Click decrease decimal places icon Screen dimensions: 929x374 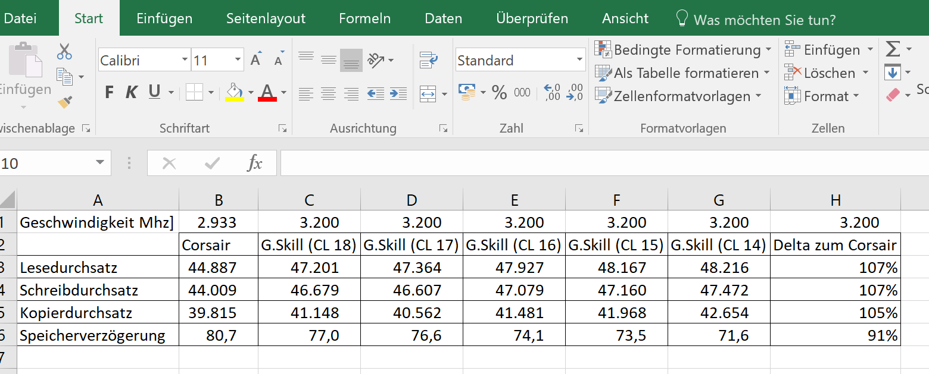pos(575,92)
